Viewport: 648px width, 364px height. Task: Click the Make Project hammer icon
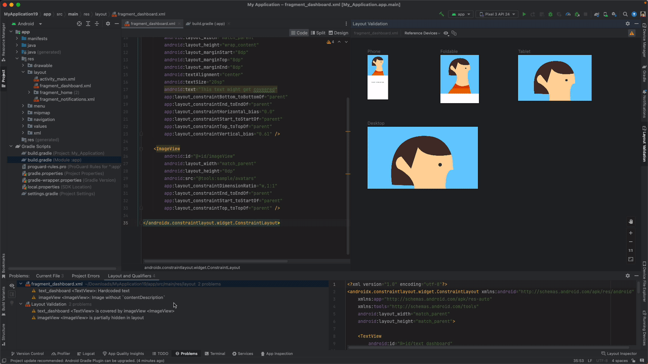pos(441,14)
